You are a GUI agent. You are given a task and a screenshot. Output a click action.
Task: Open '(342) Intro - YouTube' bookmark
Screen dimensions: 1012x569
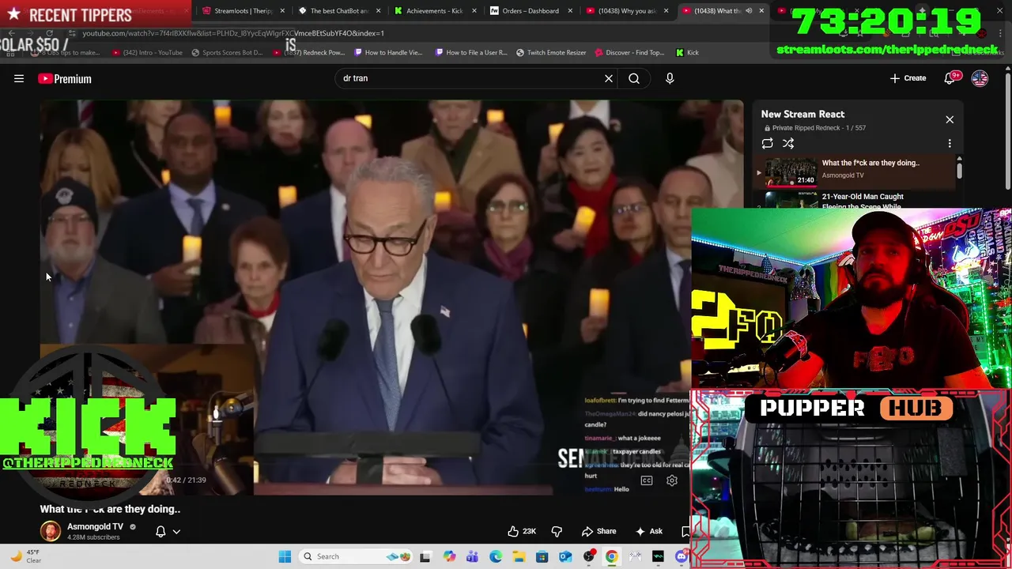[147, 53]
